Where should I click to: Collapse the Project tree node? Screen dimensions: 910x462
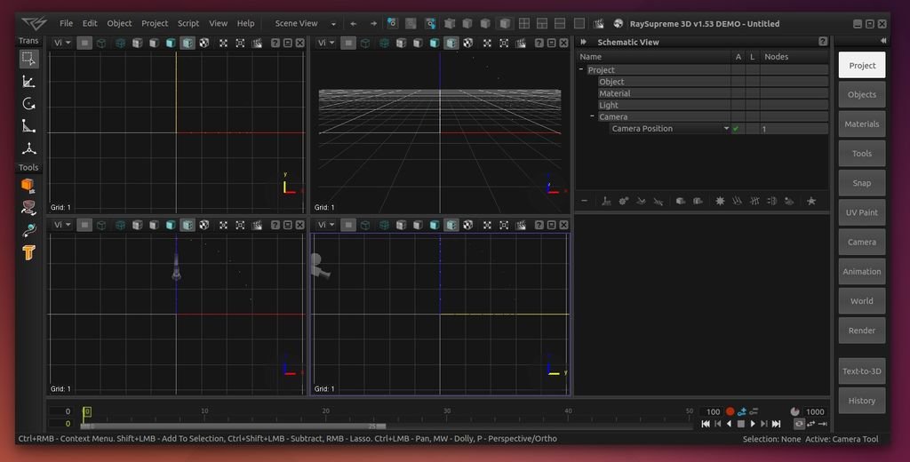581,70
